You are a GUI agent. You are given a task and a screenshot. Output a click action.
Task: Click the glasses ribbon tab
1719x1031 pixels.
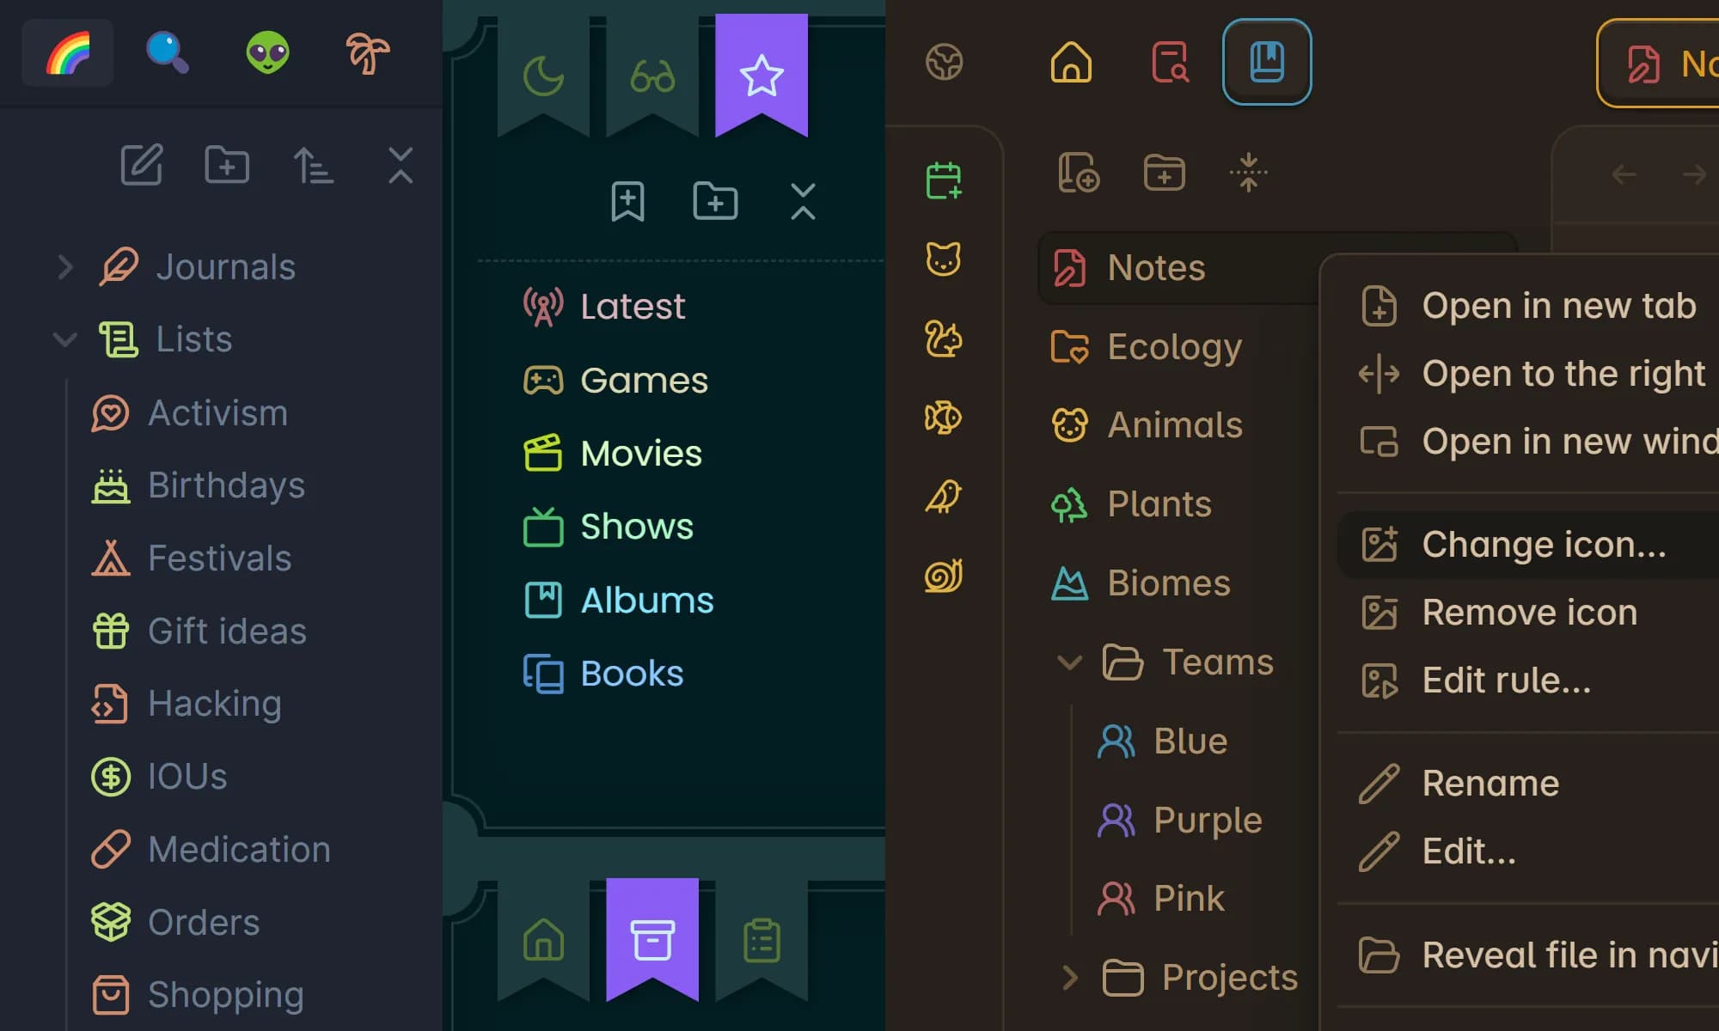[x=652, y=76]
